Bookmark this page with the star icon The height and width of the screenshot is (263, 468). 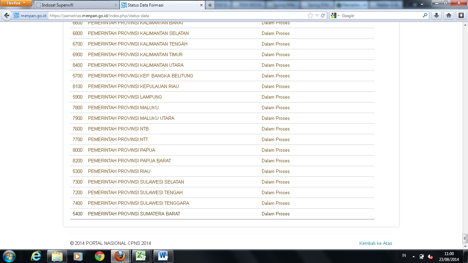pyautogui.click(x=310, y=16)
